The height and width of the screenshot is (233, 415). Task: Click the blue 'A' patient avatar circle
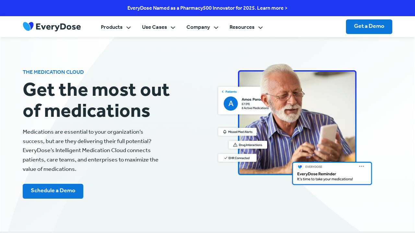click(x=231, y=104)
